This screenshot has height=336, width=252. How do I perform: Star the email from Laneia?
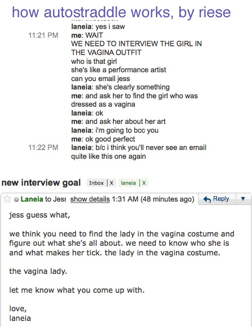7,199
